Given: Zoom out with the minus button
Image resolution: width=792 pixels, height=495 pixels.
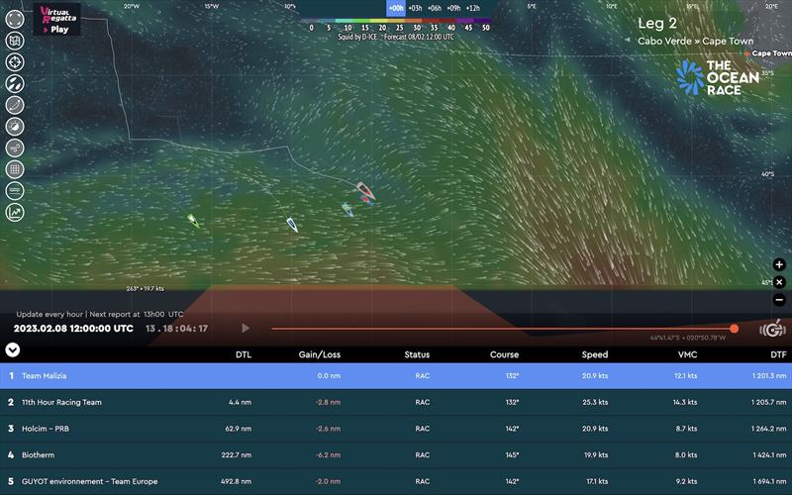Looking at the screenshot, I should 779,300.
